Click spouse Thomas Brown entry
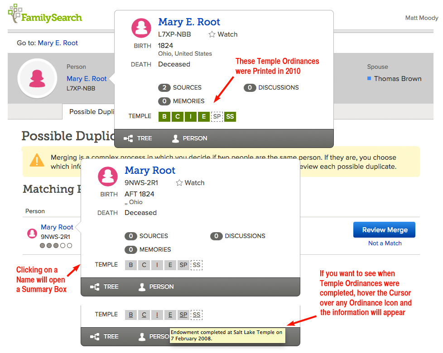Viewport: 443px width, 353px height. 395,79
